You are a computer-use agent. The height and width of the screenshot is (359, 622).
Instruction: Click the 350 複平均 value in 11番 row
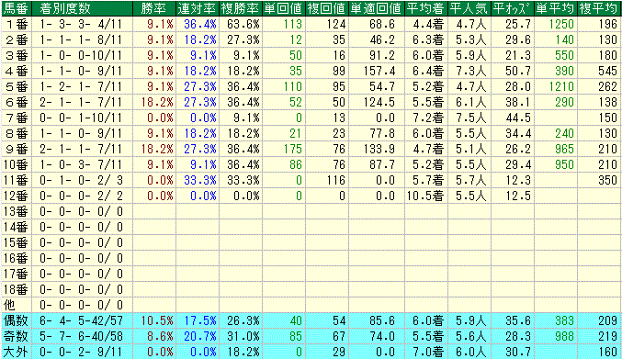pos(607,180)
